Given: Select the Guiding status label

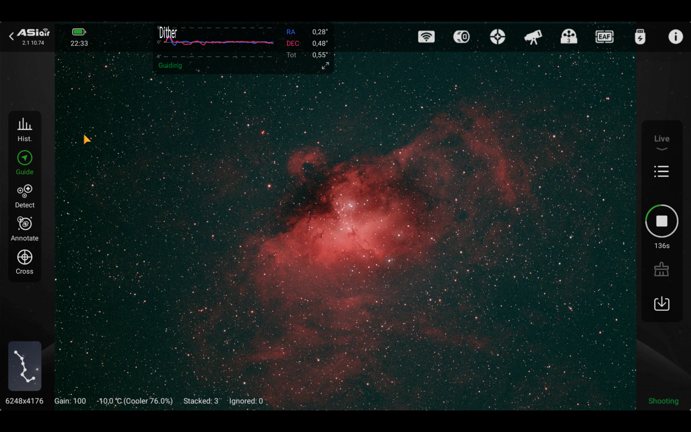Looking at the screenshot, I should click(170, 65).
